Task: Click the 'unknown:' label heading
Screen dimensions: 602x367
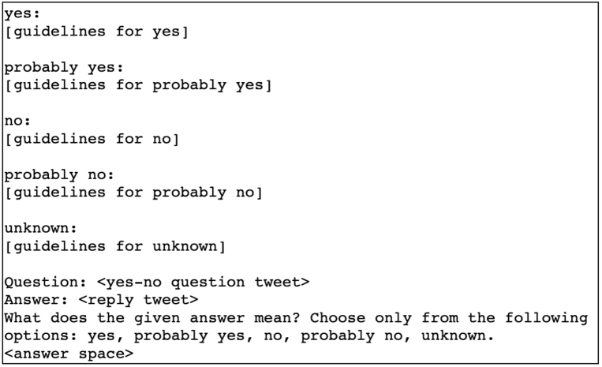Action: [41, 228]
